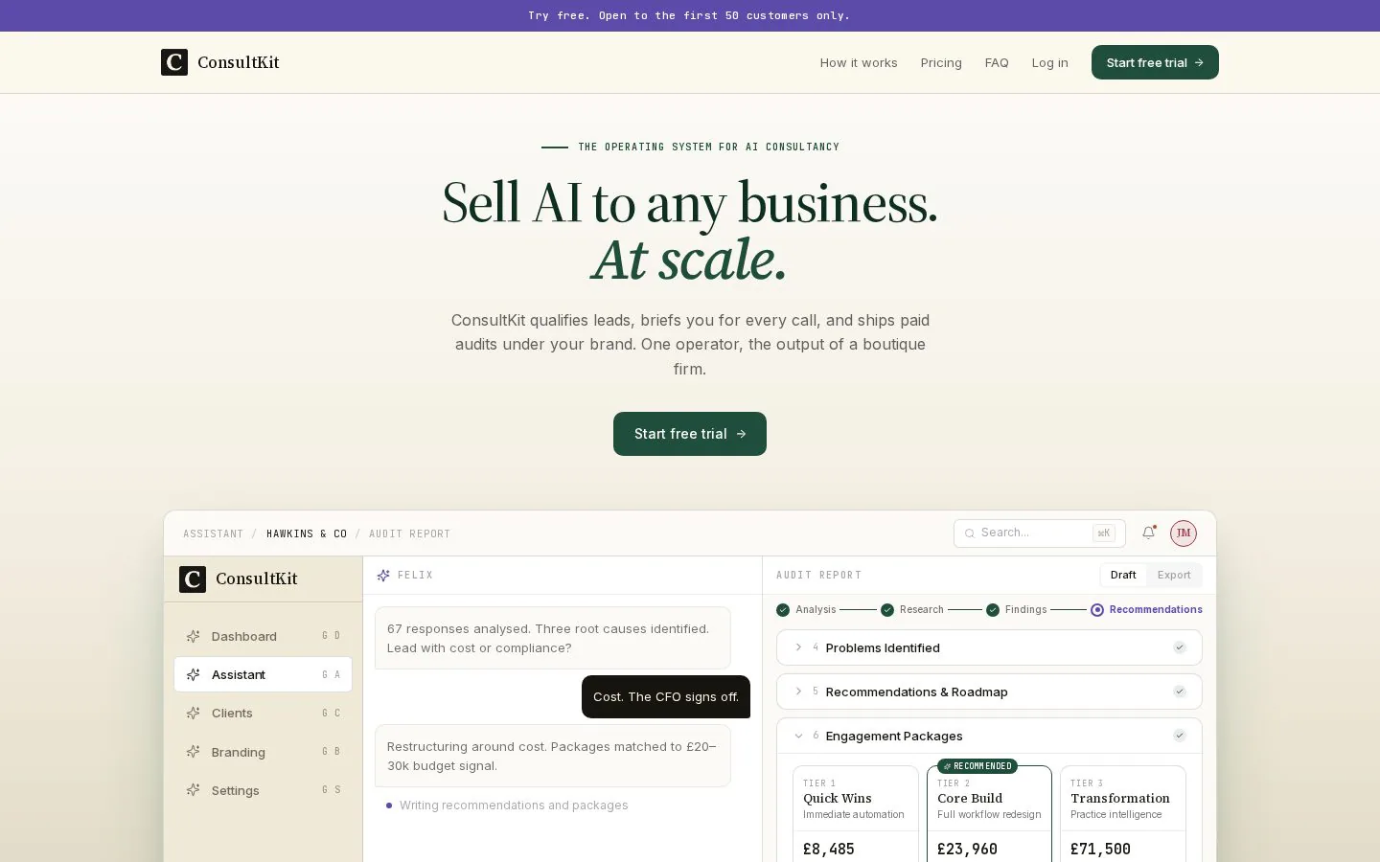
Task: Click the Dashboard sparkle icon in sidebar
Action: pyautogui.click(x=193, y=636)
